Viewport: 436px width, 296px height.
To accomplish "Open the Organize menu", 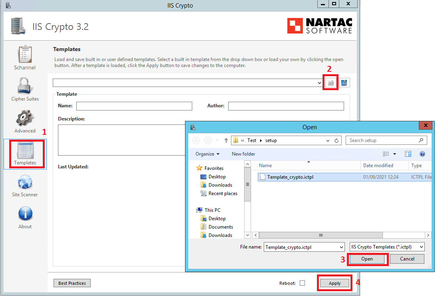I will point(207,154).
